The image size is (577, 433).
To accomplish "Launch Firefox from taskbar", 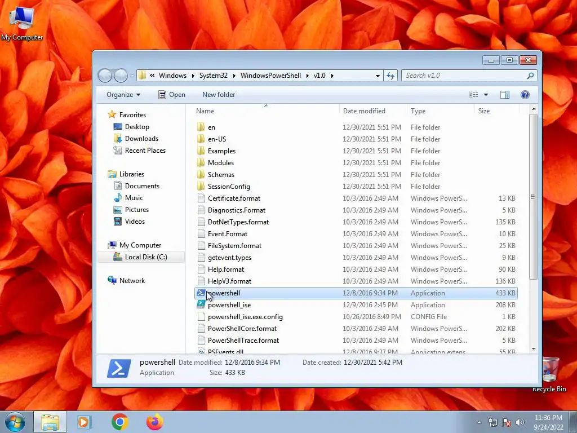I will pyautogui.click(x=154, y=422).
